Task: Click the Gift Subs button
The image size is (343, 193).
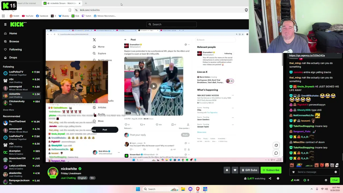Action: click(249, 170)
